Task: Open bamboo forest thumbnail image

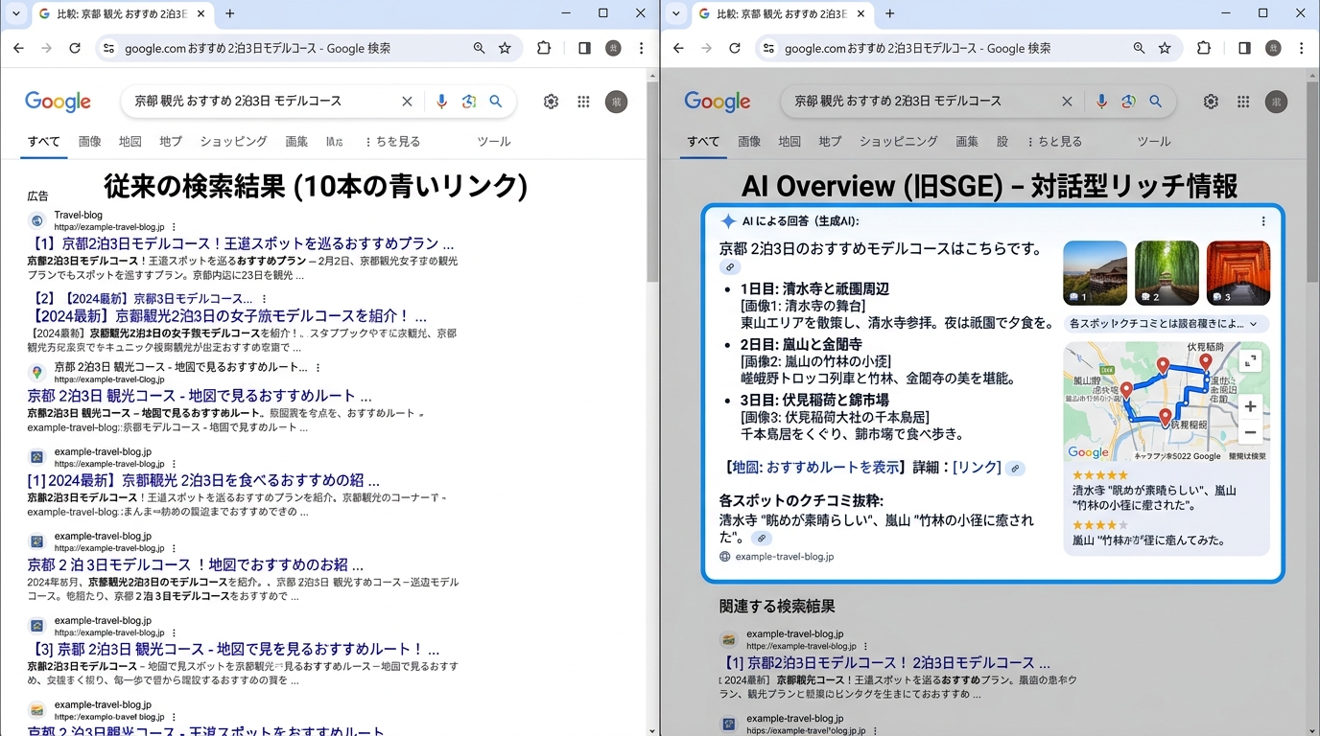Action: coord(1167,273)
